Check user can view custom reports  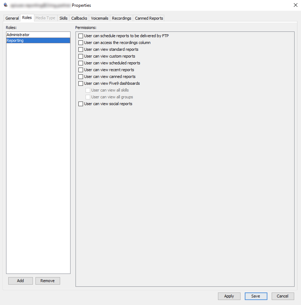[81, 56]
